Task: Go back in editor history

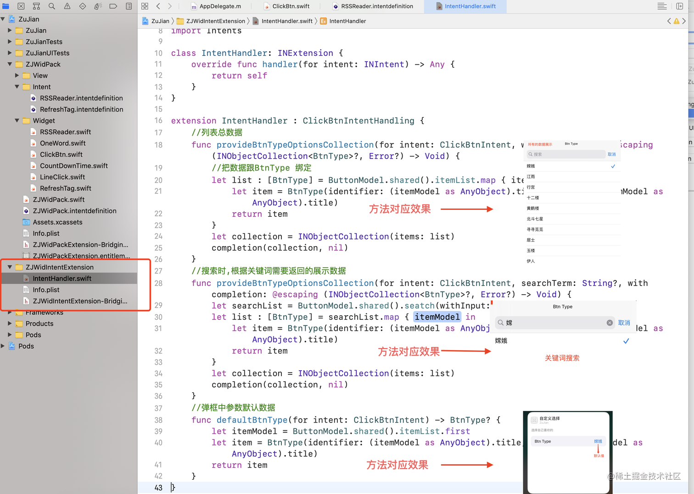Action: (158, 6)
